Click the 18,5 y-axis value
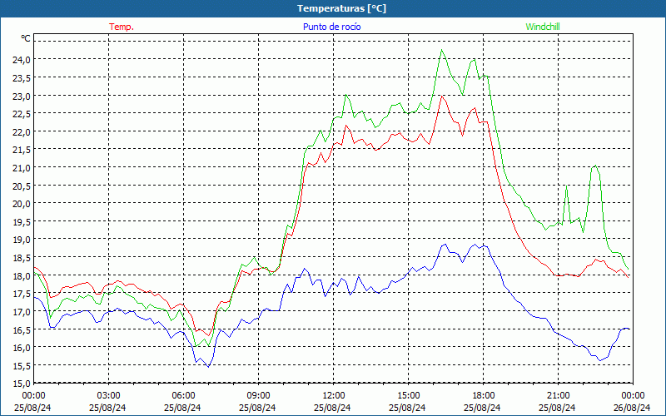 [22, 258]
